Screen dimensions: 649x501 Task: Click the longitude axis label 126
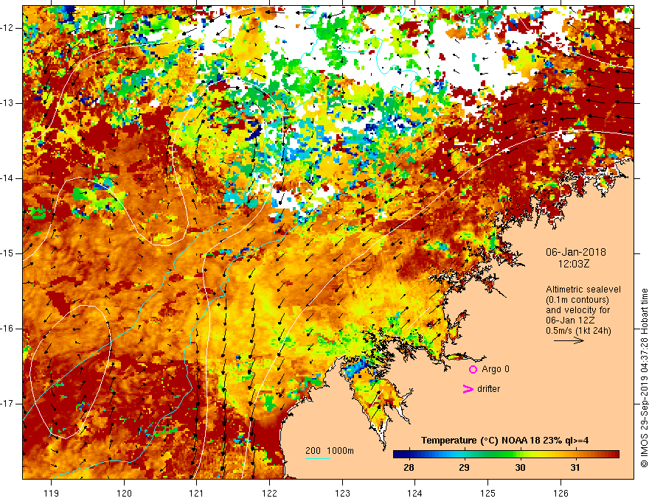560,493
